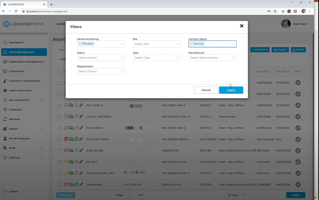Click red blocked status icon on Ryan-Router
The image size is (319, 200).
coord(66,151)
